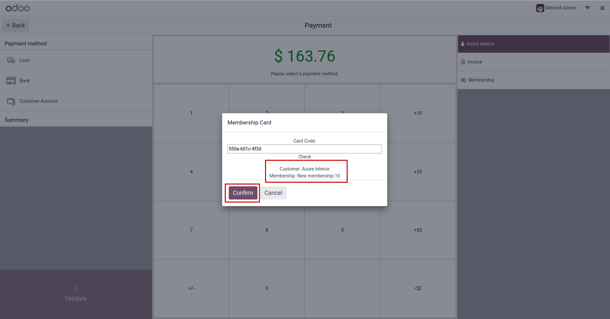Click the green Wi-Fi status icon
Viewport: 610px width, 319px height.
click(588, 8)
